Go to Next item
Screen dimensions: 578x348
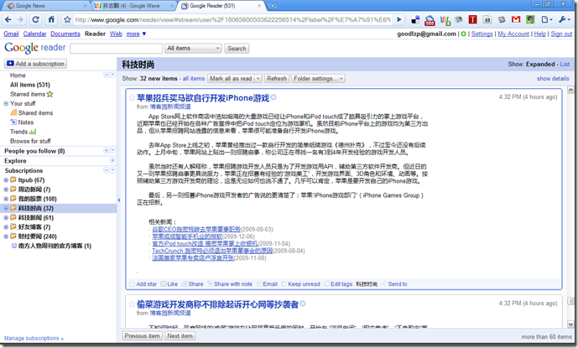[x=180, y=335]
